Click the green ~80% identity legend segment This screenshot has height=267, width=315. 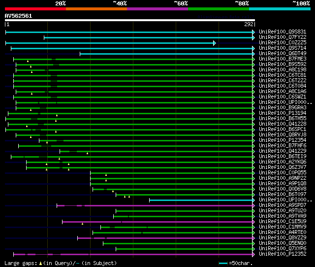(219, 9)
